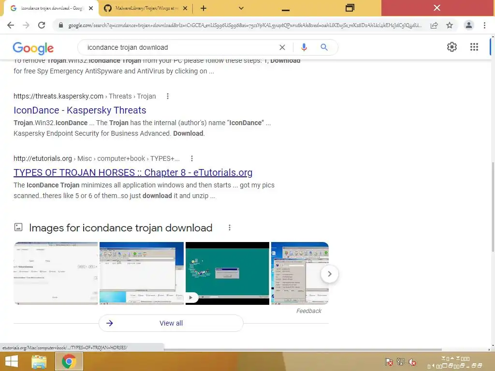Reload the current Google search page
This screenshot has width=495, height=371.
click(x=42, y=25)
